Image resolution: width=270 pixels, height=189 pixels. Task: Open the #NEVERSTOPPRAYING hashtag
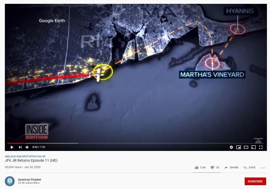29,156
